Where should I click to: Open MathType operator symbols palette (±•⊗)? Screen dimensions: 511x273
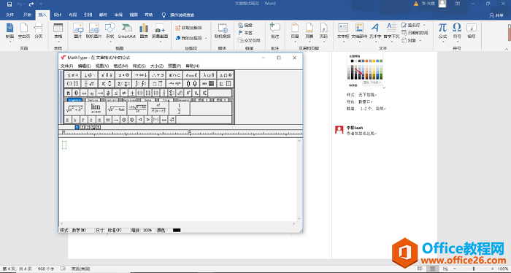pos(123,75)
